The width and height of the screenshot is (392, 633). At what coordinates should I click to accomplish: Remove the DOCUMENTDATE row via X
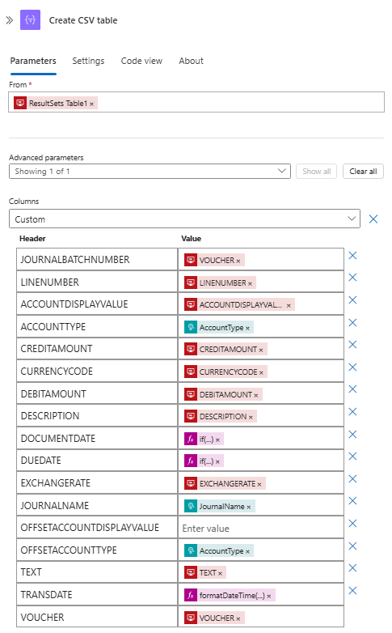pyautogui.click(x=352, y=434)
